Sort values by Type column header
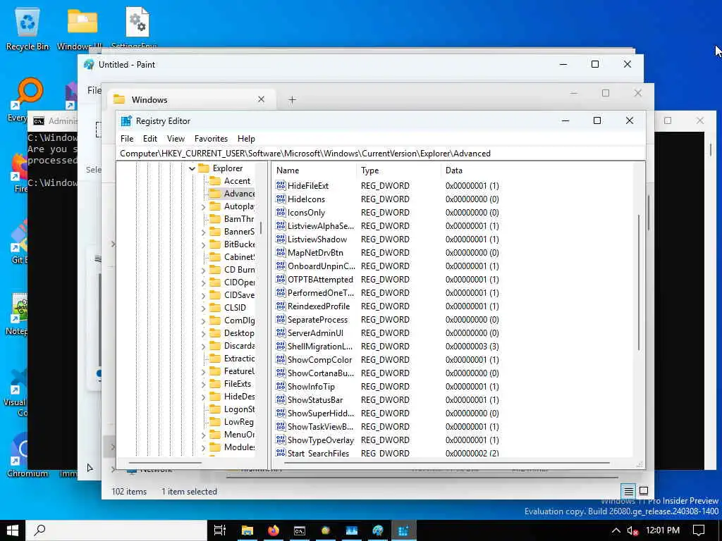The width and height of the screenshot is (722, 541). click(x=398, y=170)
